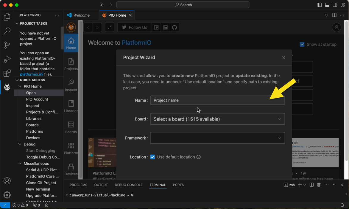Click New Terminal in Quick Access

[x=38, y=189]
